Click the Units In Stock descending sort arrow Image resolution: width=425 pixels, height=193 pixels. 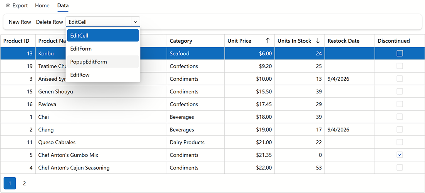point(318,41)
